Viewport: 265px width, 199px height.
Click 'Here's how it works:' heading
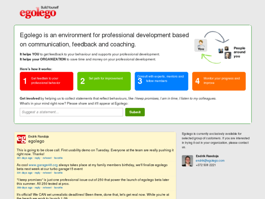click(x=36, y=69)
